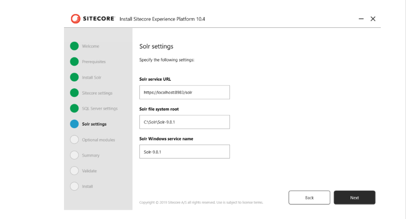The height and width of the screenshot is (219, 406).
Task: Click the green Prerequisites step circle
Action: tap(74, 61)
